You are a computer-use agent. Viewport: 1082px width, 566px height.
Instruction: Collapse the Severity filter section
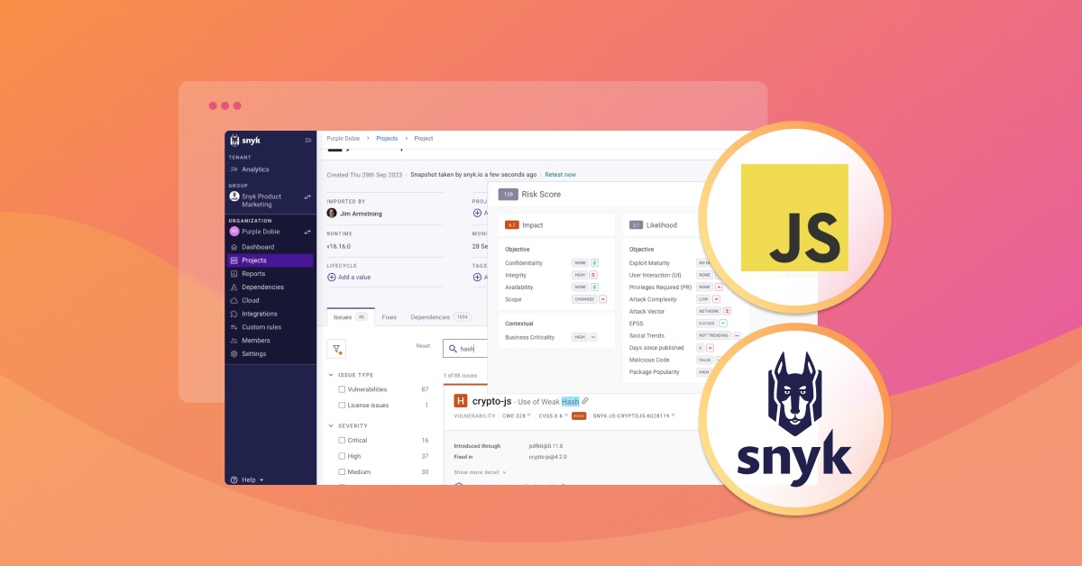330,425
